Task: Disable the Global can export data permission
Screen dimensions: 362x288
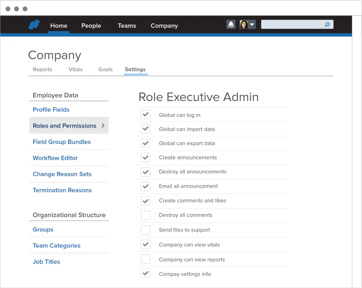Action: click(146, 143)
